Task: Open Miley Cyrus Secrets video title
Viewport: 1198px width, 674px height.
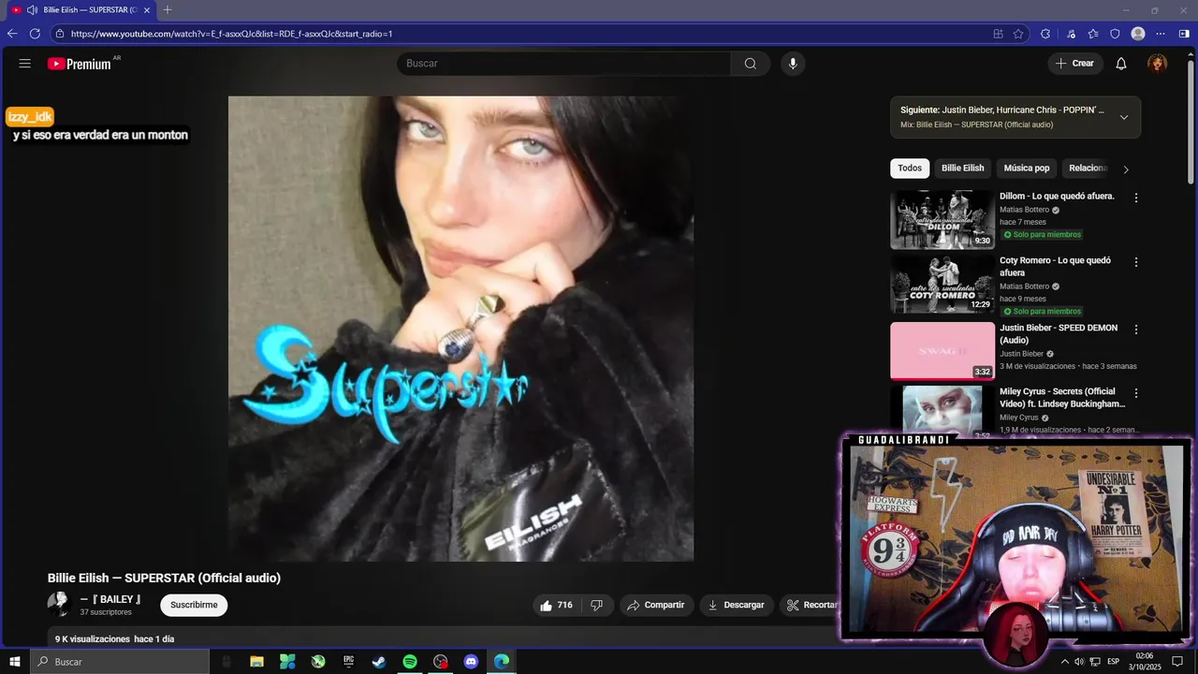Action: pyautogui.click(x=1061, y=398)
